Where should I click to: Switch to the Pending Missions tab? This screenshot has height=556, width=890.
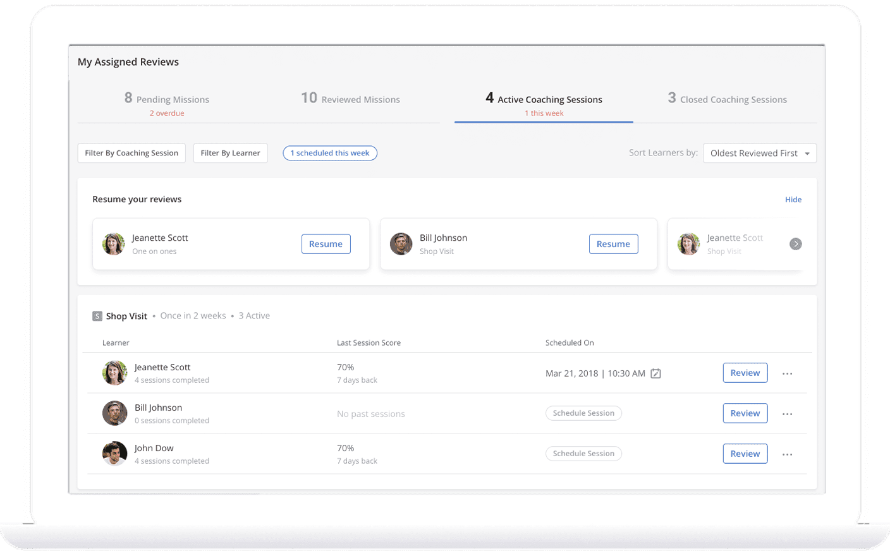click(167, 100)
